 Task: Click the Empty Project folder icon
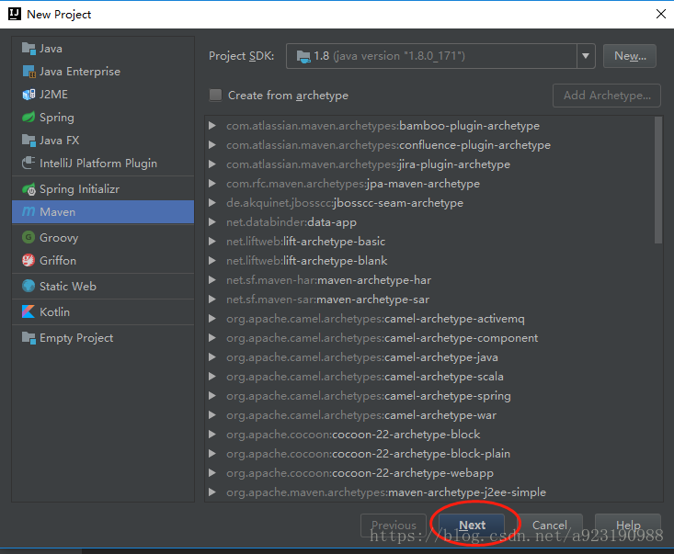(29, 338)
